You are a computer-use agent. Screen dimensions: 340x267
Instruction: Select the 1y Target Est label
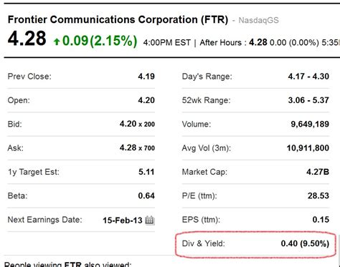[x=34, y=172]
